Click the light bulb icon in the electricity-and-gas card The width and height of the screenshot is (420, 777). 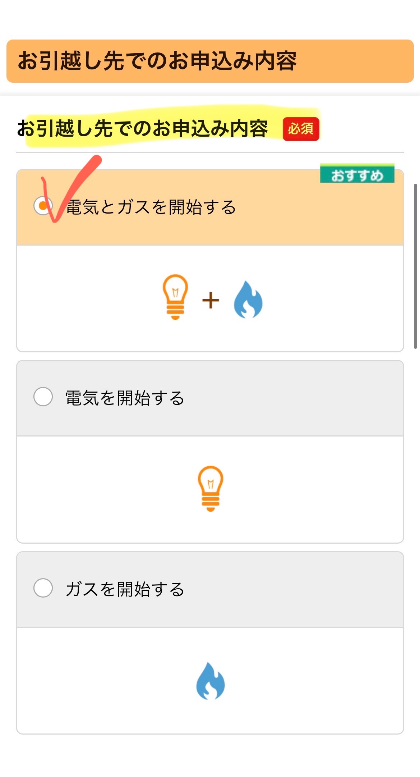[175, 297]
